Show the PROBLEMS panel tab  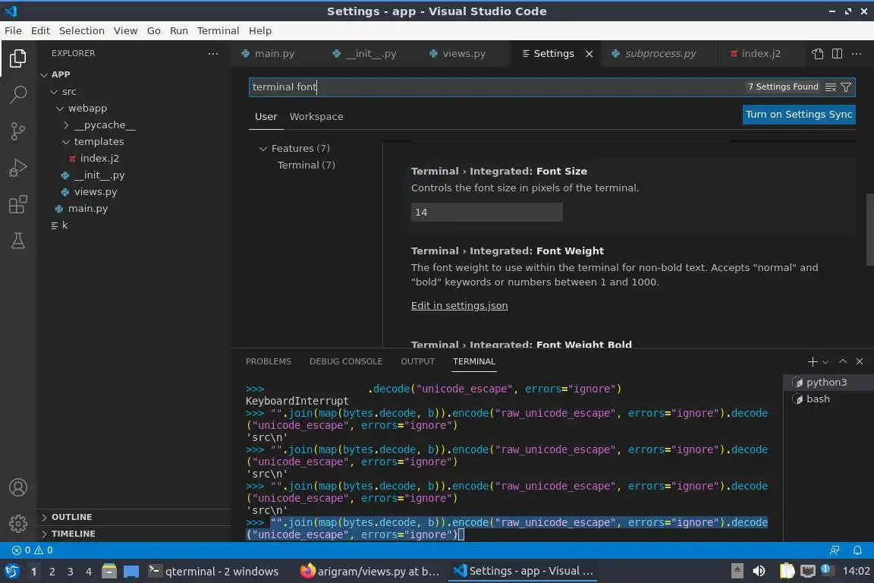click(x=268, y=361)
